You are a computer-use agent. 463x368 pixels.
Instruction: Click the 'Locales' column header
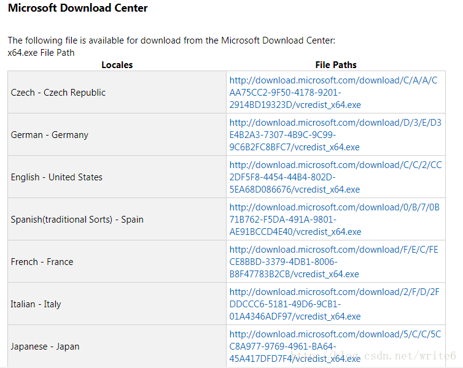(x=117, y=65)
